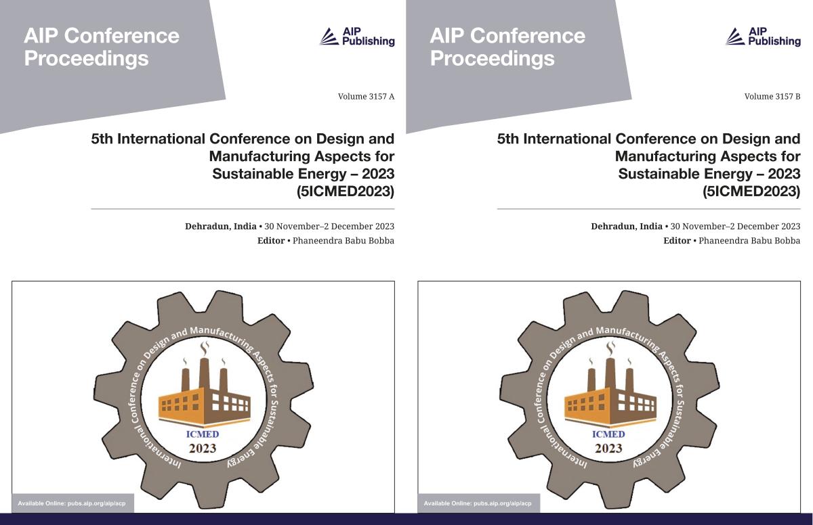Image resolution: width=813 pixels, height=525 pixels.
Task: Click the 'Volume 3157 A' text
Action: click(366, 97)
